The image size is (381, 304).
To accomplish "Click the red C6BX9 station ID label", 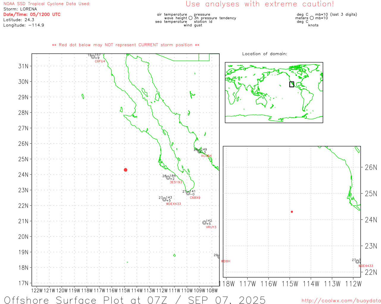I will coord(195,197).
